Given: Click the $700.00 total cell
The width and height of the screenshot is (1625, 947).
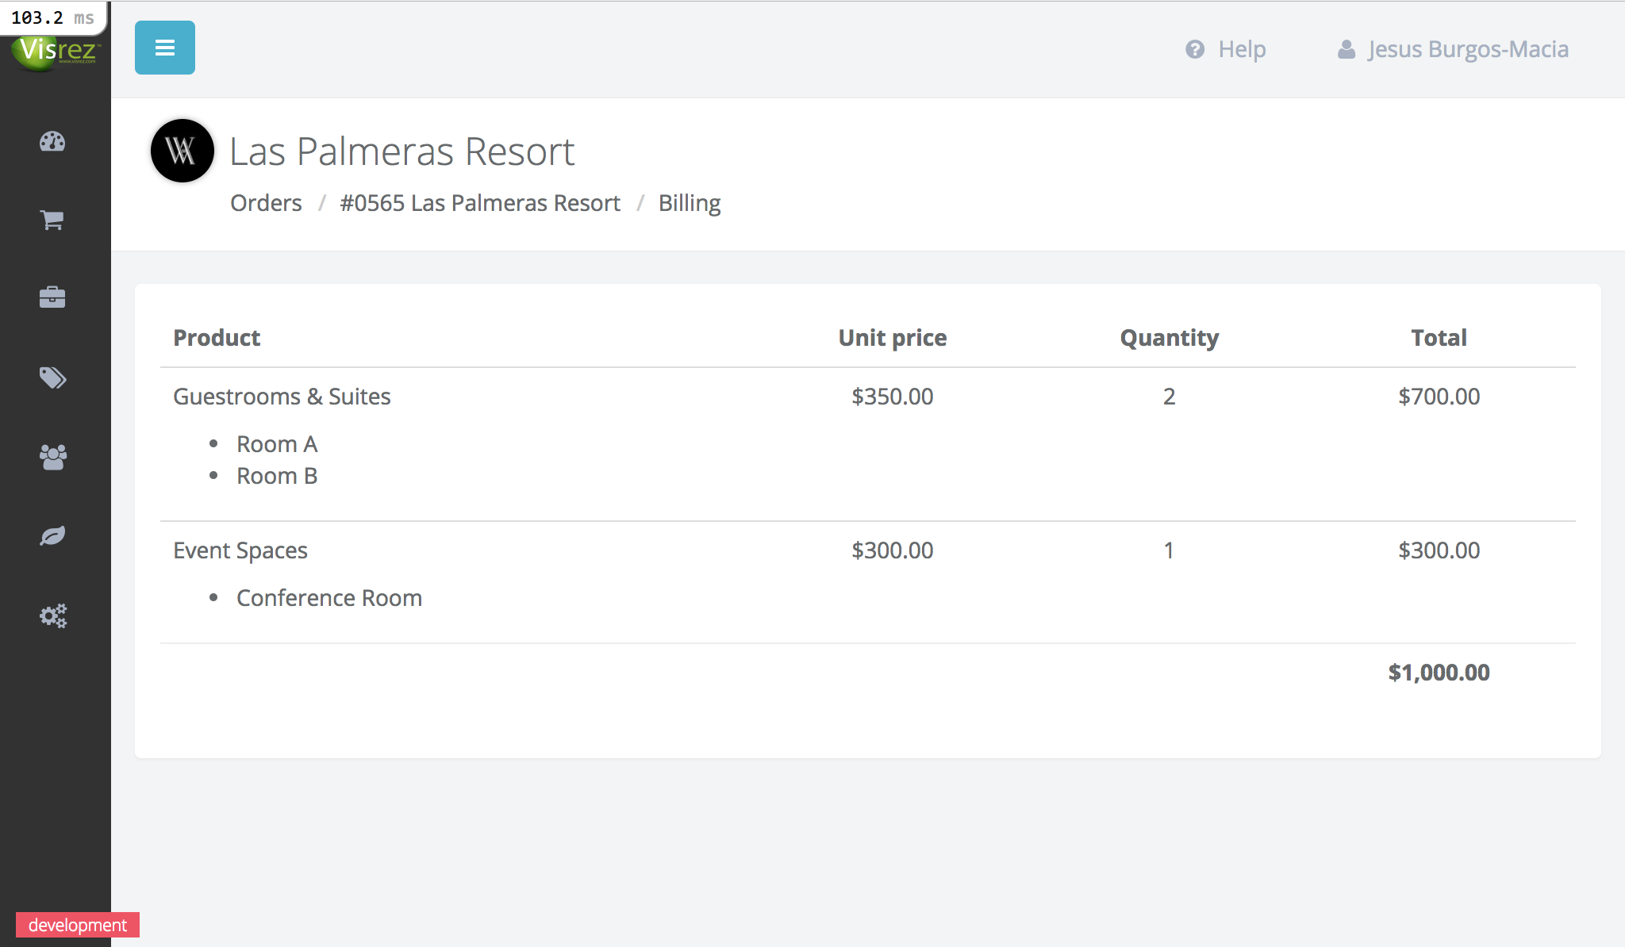Looking at the screenshot, I should click(x=1439, y=397).
